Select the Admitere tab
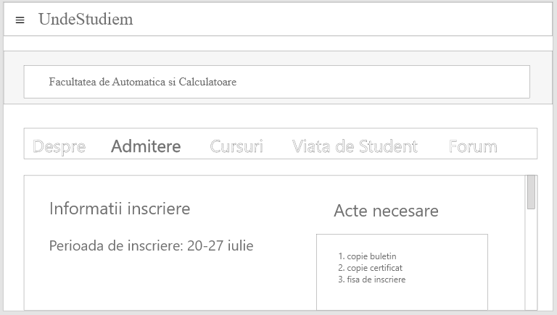The image size is (557, 315). 146,147
